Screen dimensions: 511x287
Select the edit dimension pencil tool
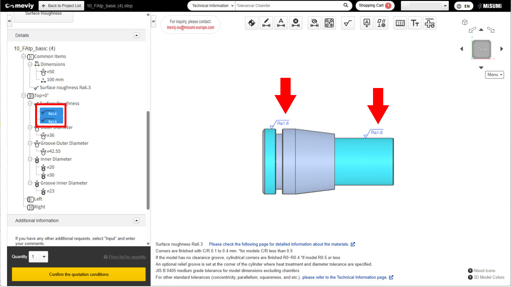(x=266, y=23)
